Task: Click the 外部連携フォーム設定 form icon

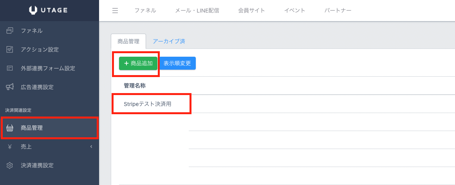Action: [x=10, y=68]
